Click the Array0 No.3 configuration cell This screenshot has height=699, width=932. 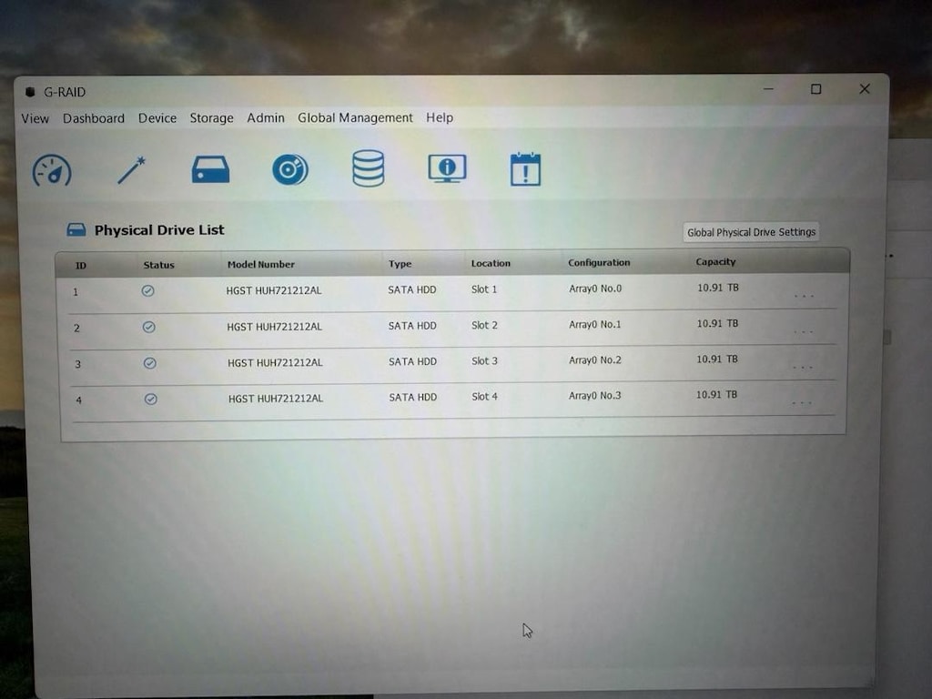pos(595,396)
